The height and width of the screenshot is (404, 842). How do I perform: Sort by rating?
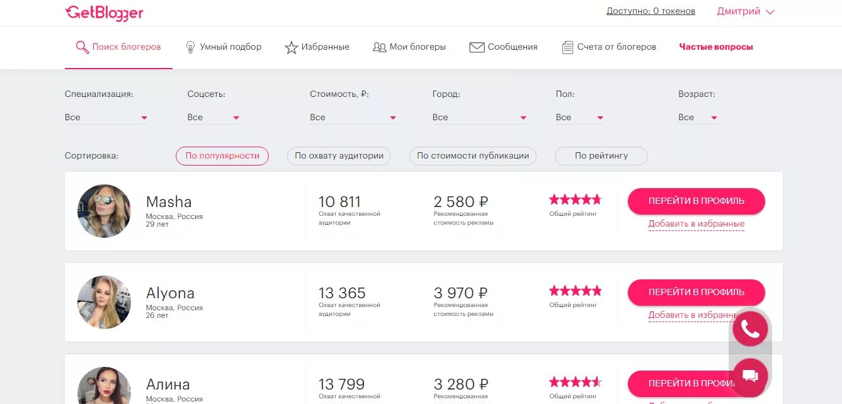pyautogui.click(x=601, y=156)
